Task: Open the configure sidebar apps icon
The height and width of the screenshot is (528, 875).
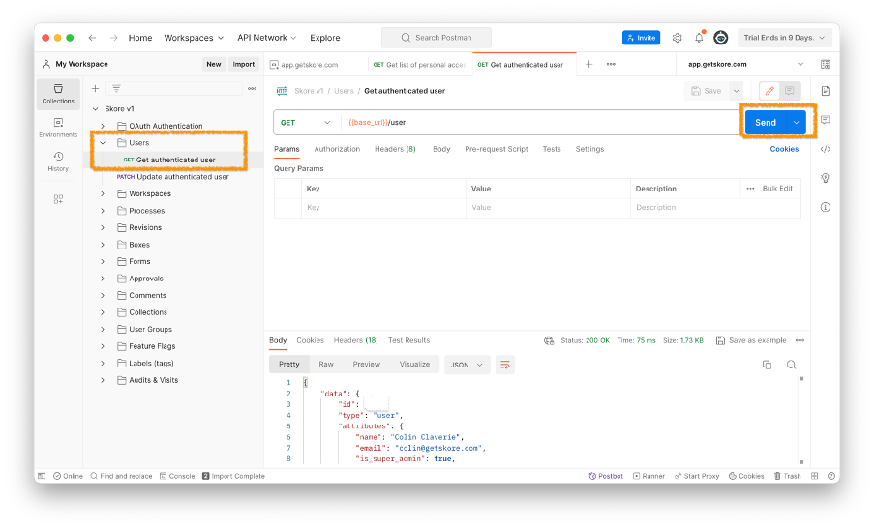Action: pos(58,199)
